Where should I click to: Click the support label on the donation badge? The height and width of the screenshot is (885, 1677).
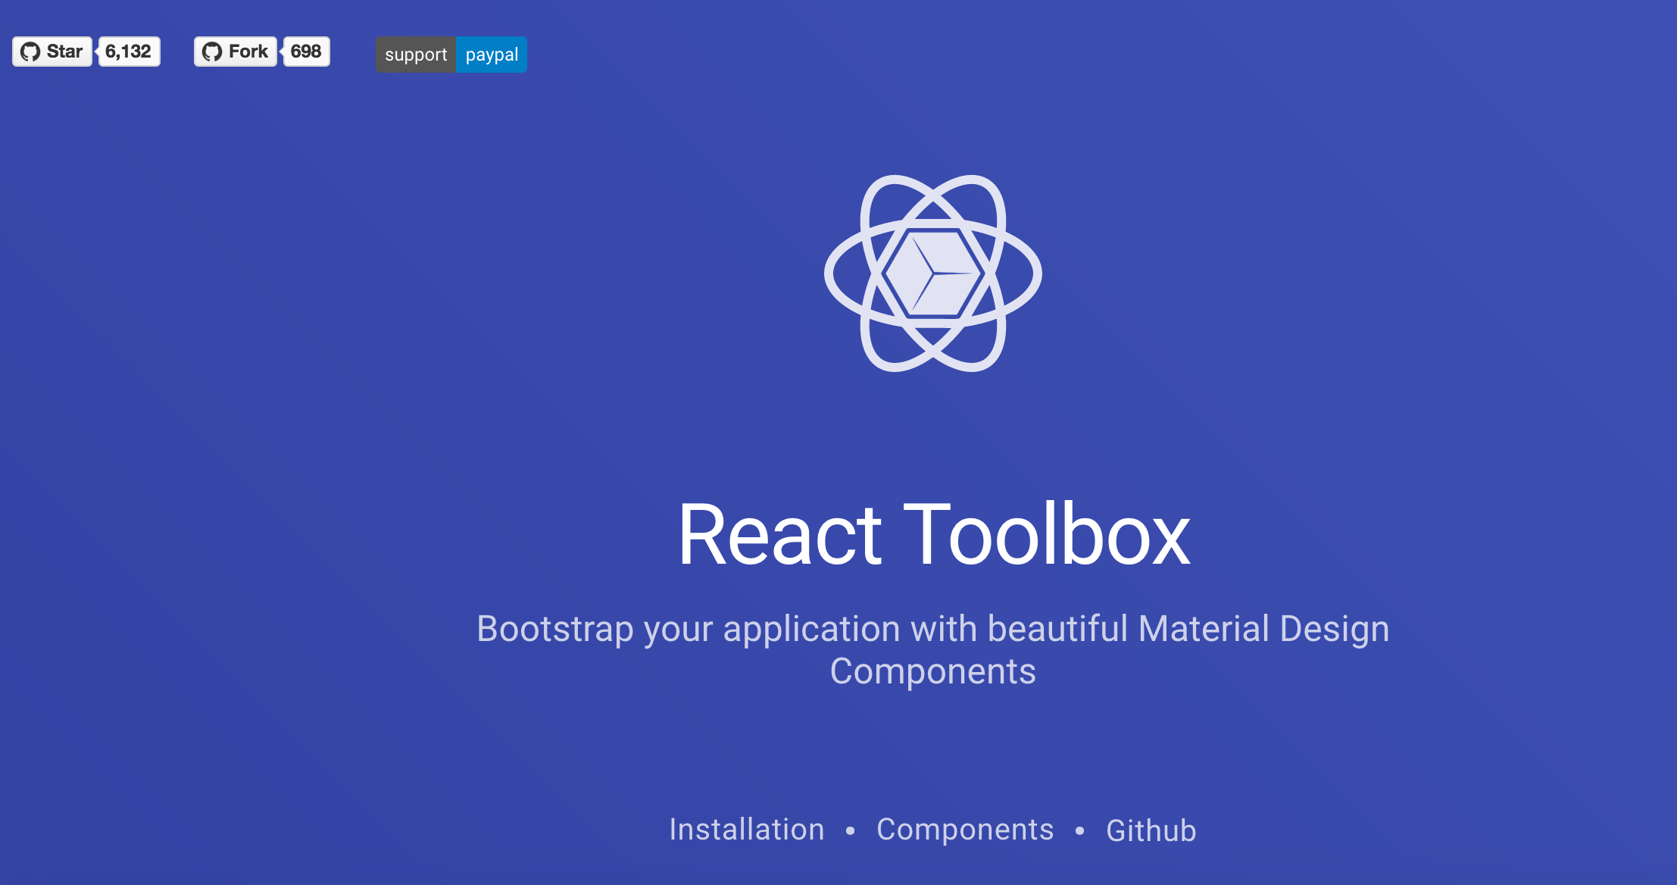click(x=416, y=54)
